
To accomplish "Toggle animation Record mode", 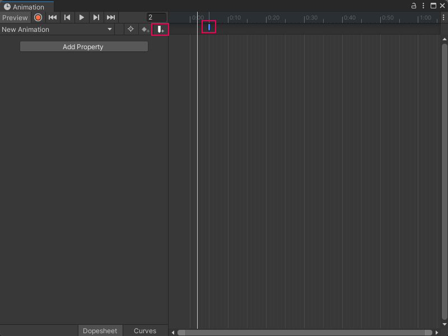I will 38,17.
